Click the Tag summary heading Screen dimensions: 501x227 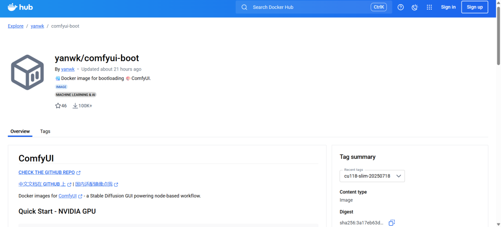(358, 156)
